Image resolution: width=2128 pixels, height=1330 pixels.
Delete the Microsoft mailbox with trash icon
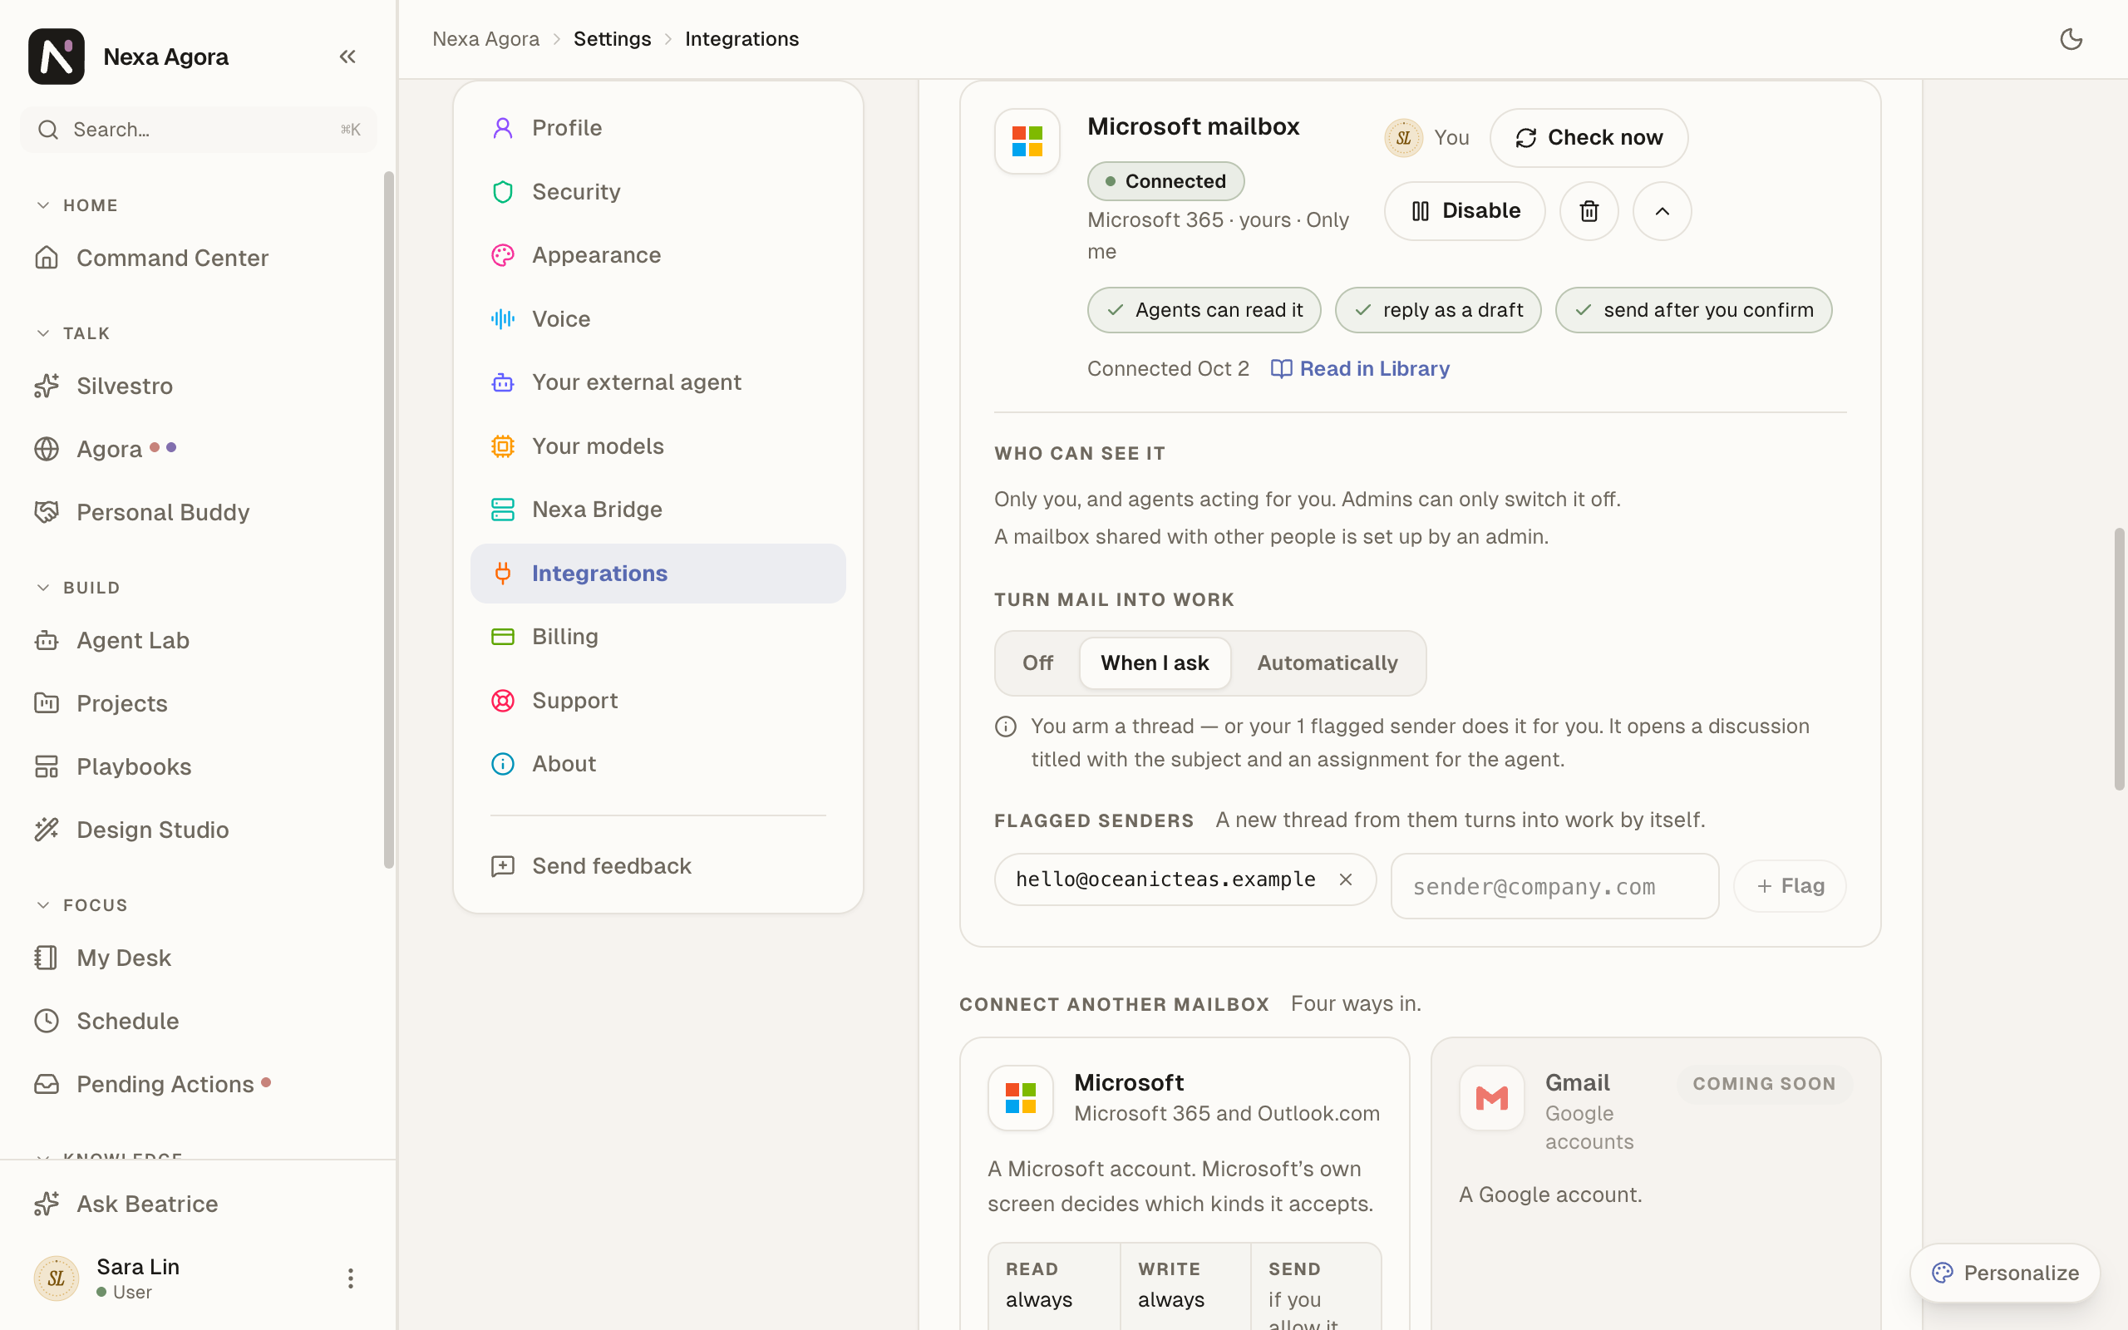[x=1588, y=211]
